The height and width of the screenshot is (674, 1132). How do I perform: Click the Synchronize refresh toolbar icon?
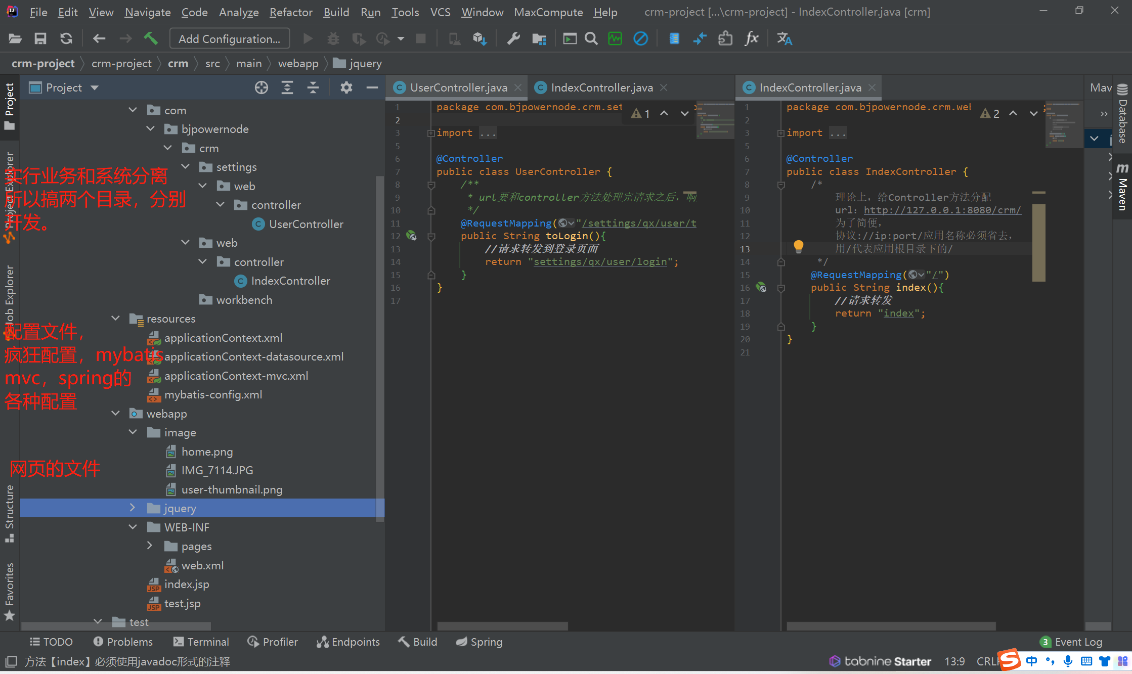(x=66, y=38)
